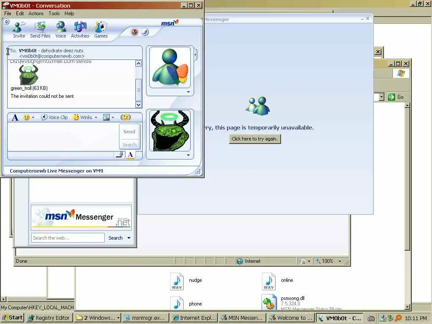Open the Send Files tool

point(40,30)
